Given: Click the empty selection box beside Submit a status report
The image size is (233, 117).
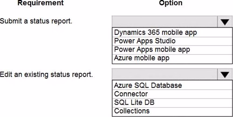Looking at the screenshot, I should click(165, 22).
